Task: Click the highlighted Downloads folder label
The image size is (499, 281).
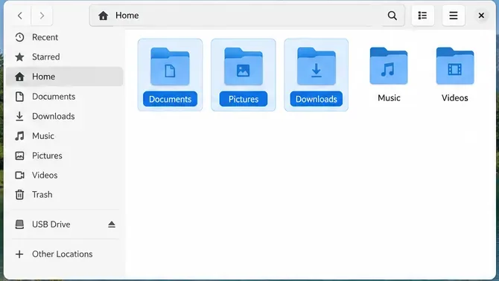Action: (317, 99)
